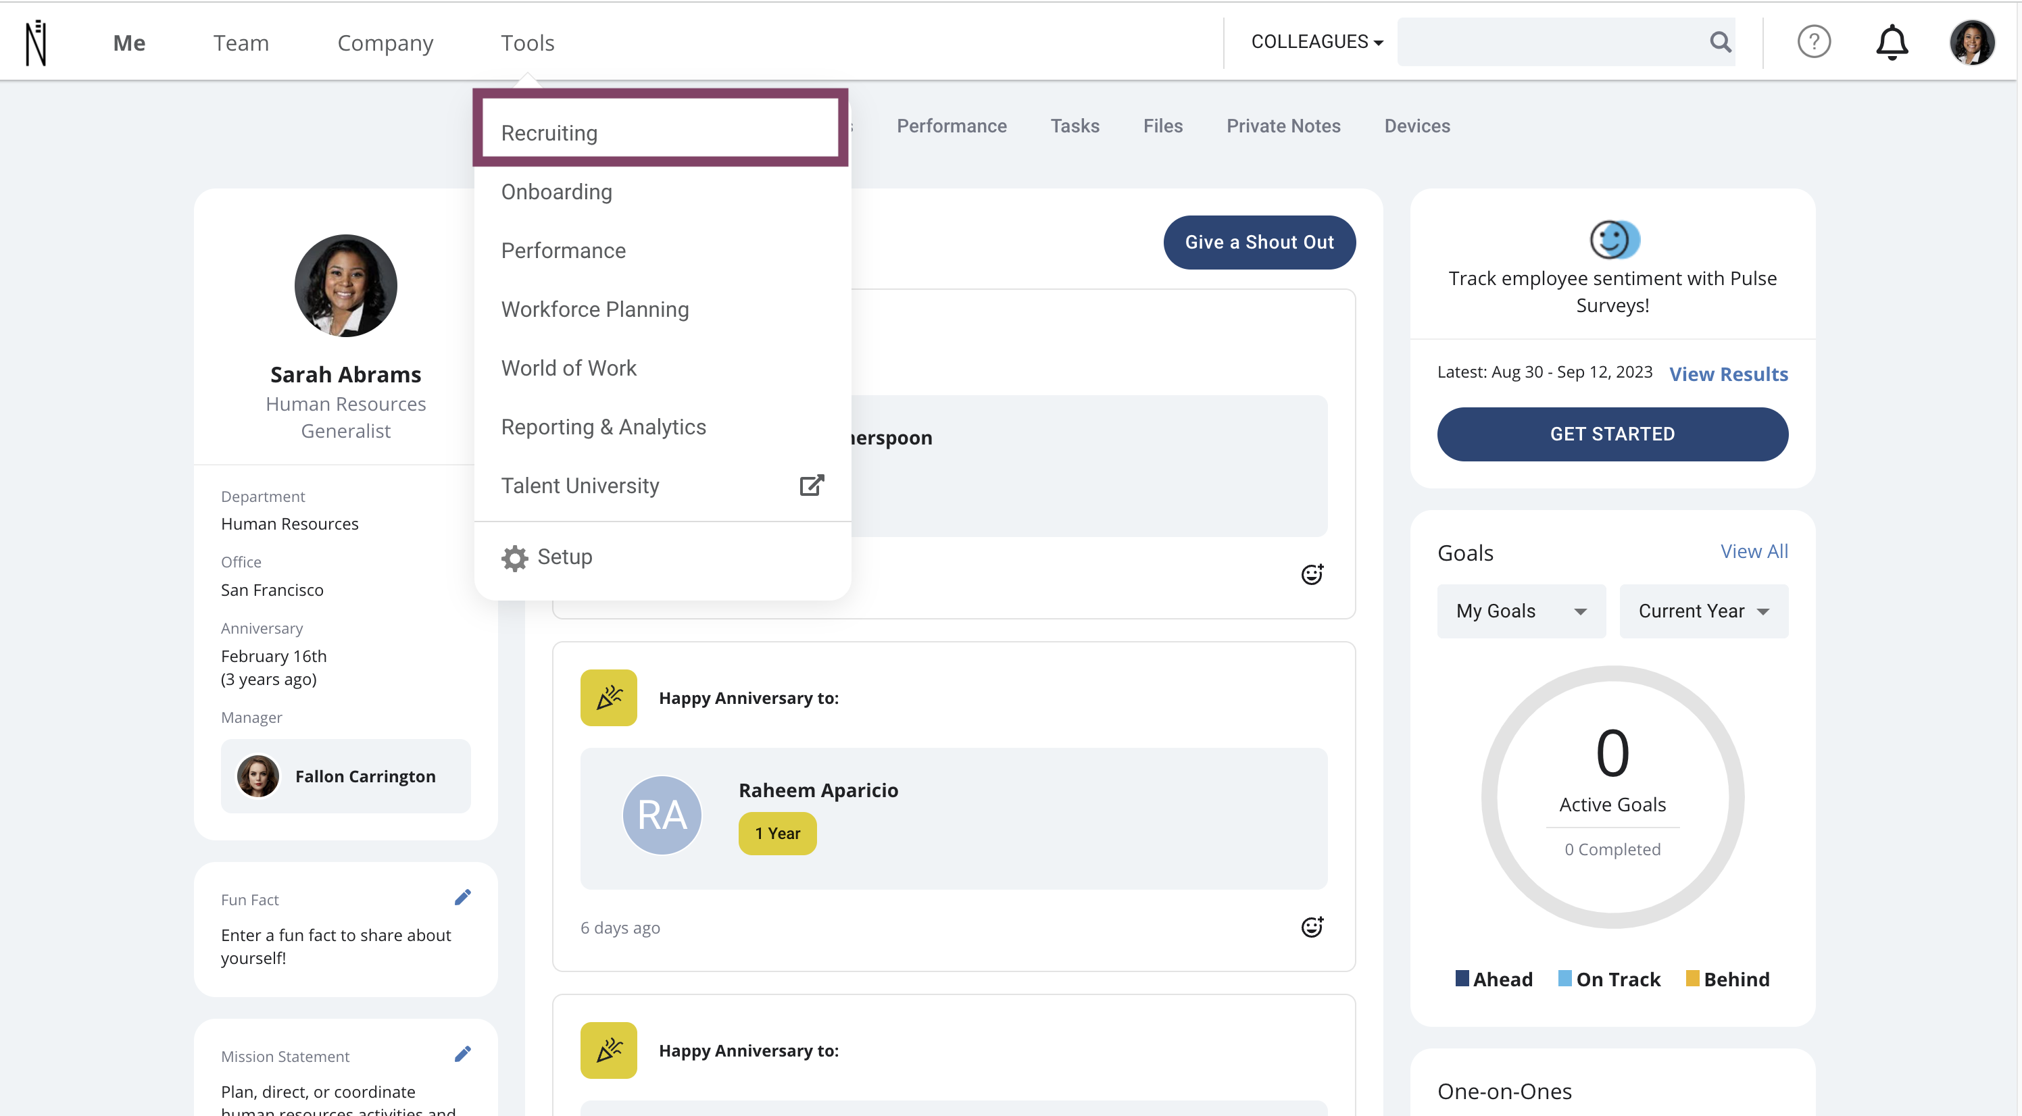Switch to the Devices tab
This screenshot has height=1116, width=2022.
[x=1416, y=126]
